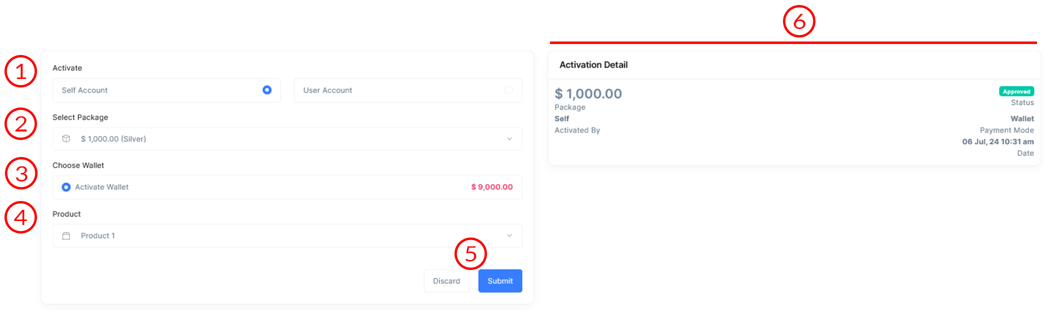This screenshot has height=311, width=1048.
Task: Click the red circled number 4 marker
Action: 20,217
